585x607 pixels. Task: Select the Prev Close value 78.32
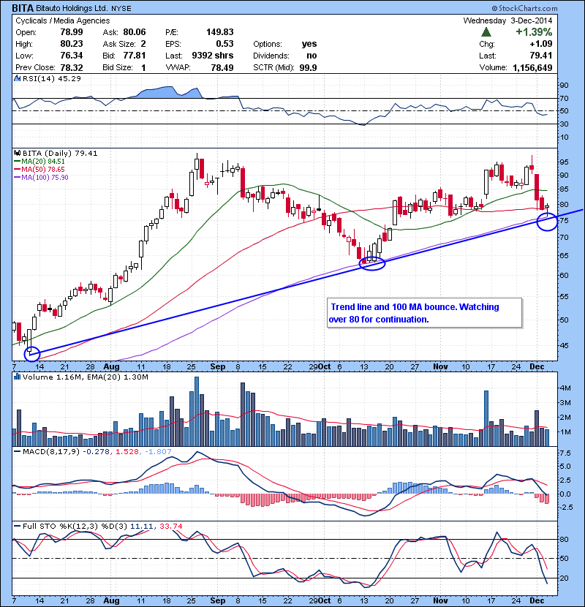click(x=72, y=67)
